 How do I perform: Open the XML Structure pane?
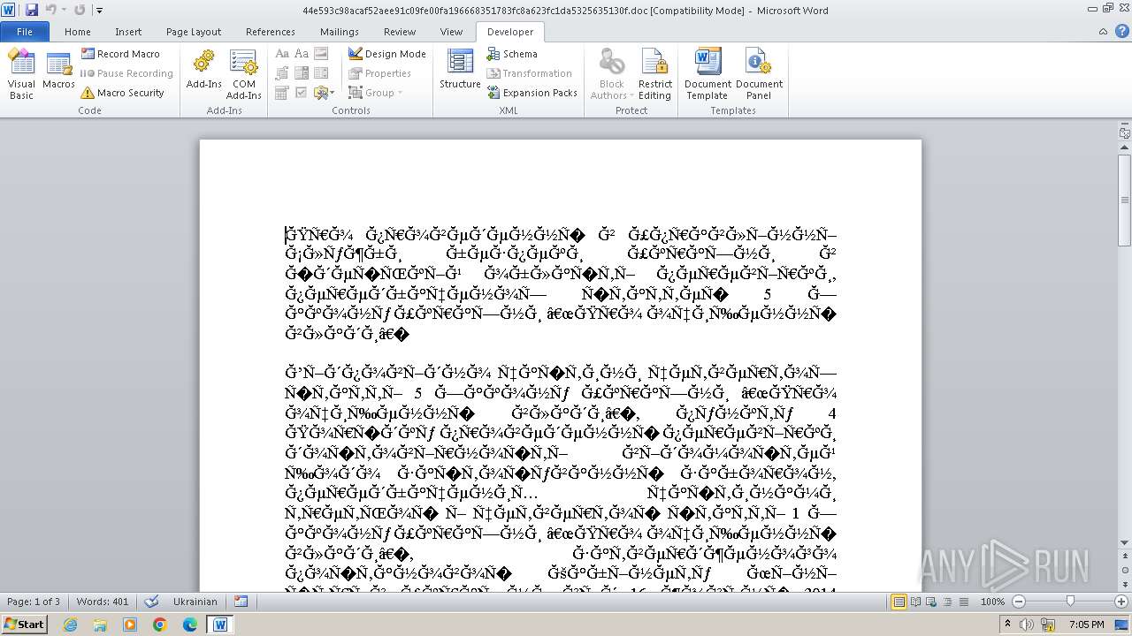460,70
